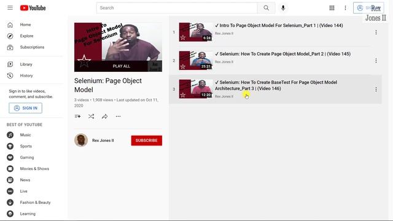The width and height of the screenshot is (393, 221).
Task: Click the Explore compass icon
Action: pyautogui.click(x=10, y=36)
